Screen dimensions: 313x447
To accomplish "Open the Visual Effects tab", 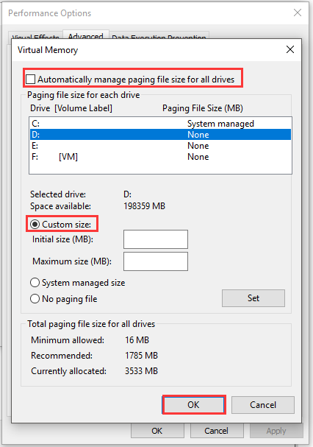I will 35,36.
